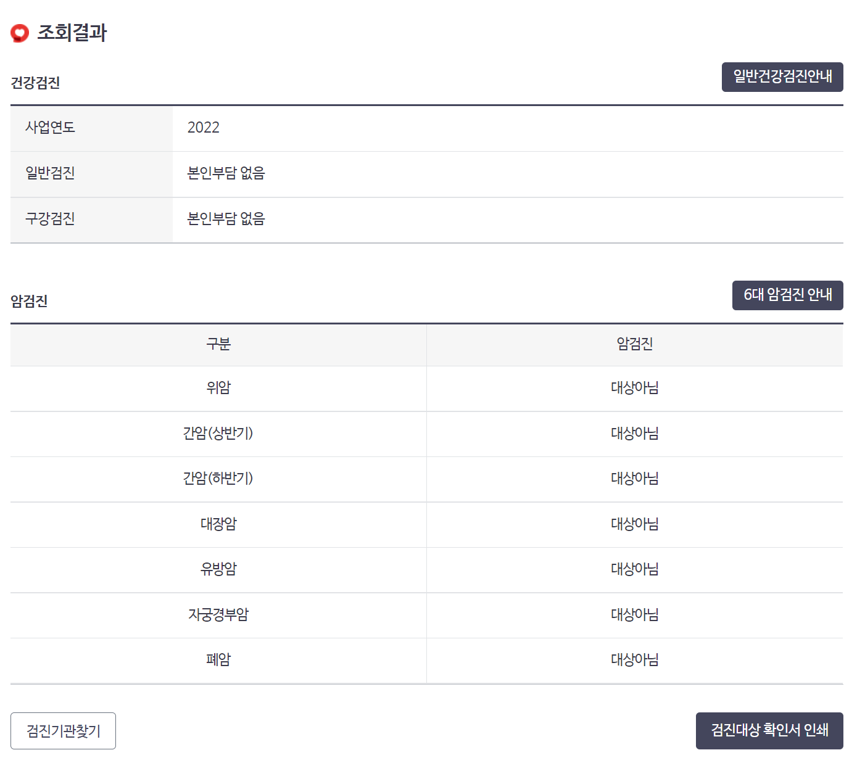Select the 위암 row label

tap(218, 387)
